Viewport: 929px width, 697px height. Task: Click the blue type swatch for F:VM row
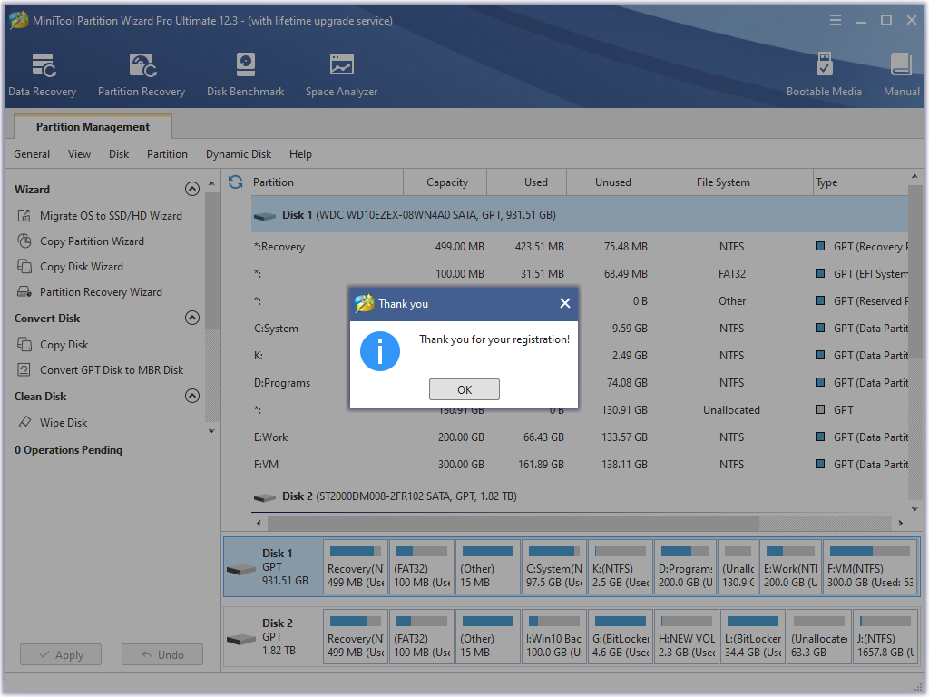pyautogui.click(x=820, y=464)
